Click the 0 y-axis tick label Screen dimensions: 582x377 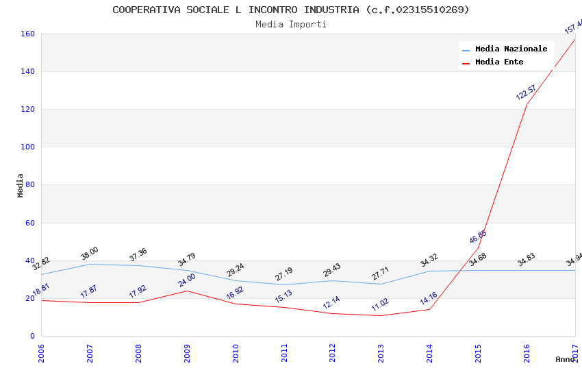pos(33,336)
